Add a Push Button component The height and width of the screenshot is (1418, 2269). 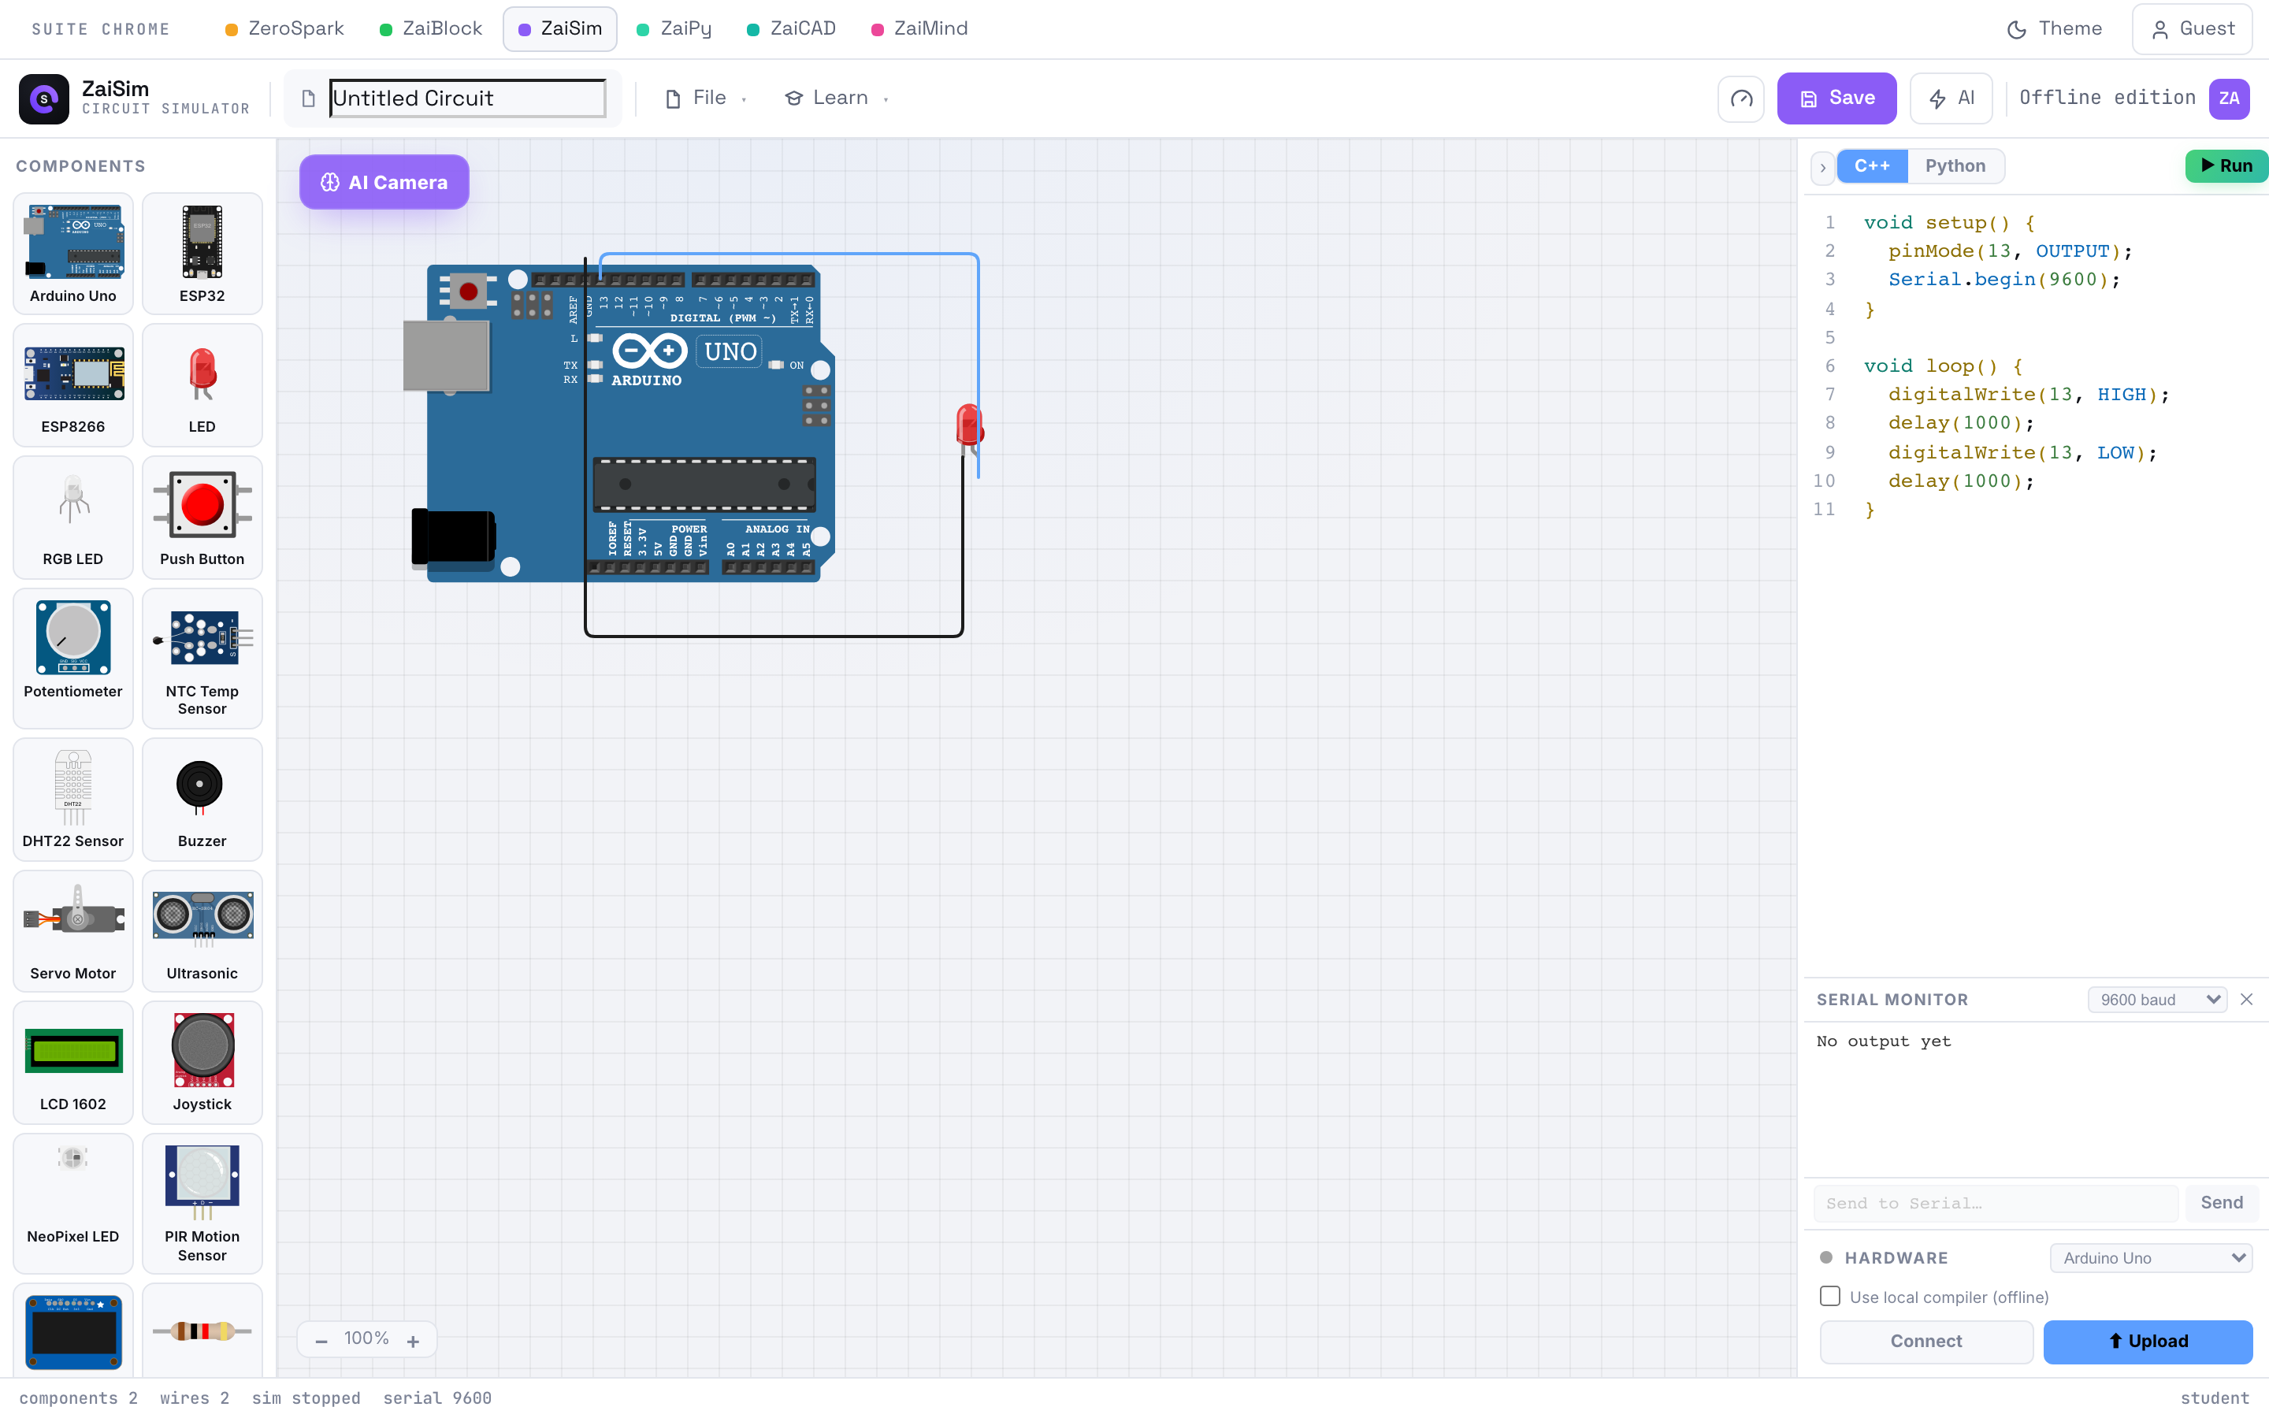click(202, 517)
